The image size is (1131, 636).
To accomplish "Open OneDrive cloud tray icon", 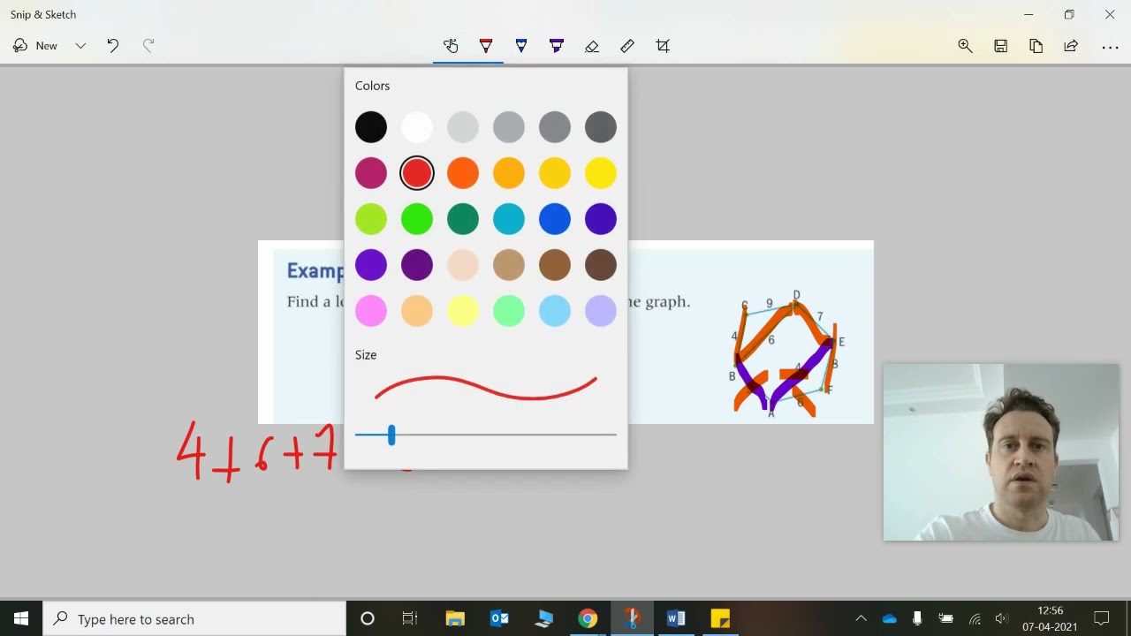I will [x=890, y=619].
